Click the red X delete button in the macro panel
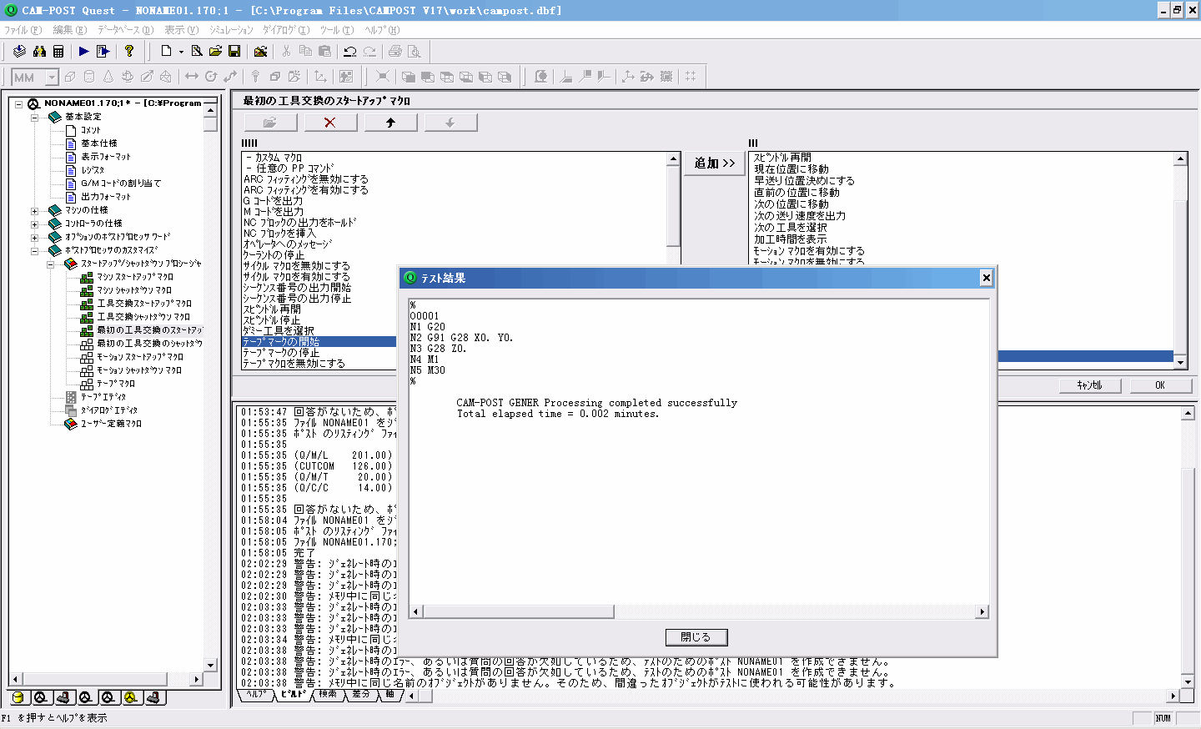Screen dimensions: 1201x729 coord(330,123)
